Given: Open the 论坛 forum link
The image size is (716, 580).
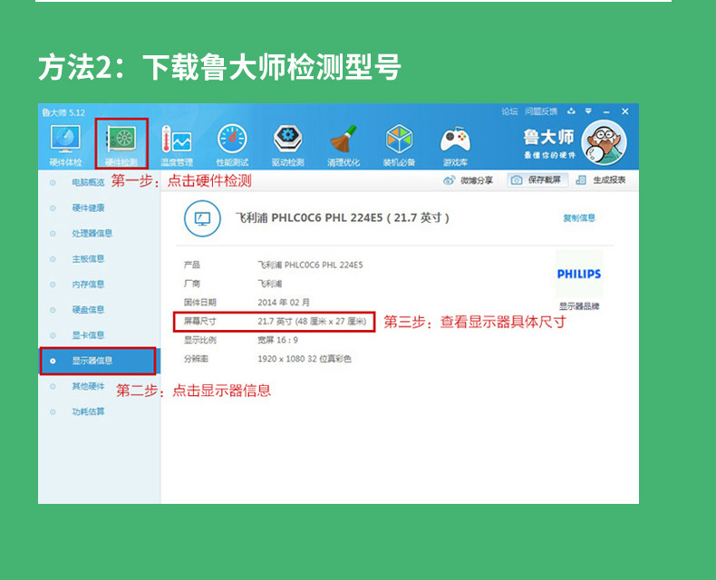Looking at the screenshot, I should pyautogui.click(x=509, y=111).
